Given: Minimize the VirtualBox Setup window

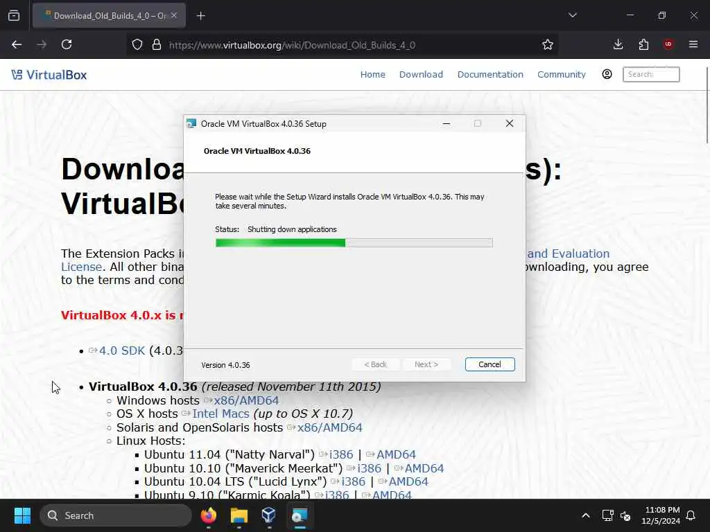Looking at the screenshot, I should (447, 123).
